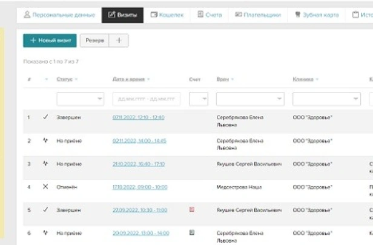Expand the Врач filter dropdown
Viewport: 373px width, 245px height.
pos(249,99)
